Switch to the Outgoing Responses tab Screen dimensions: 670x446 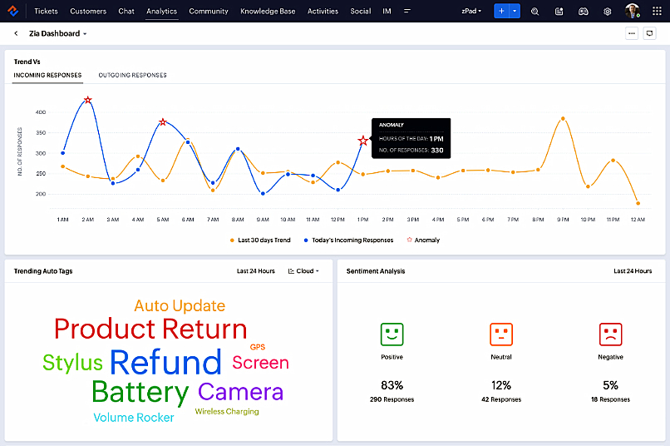click(132, 75)
